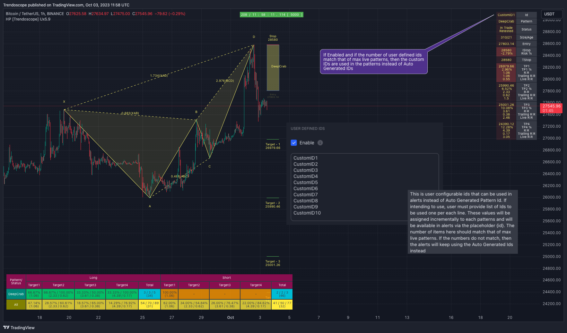The width and height of the screenshot is (567, 333).
Task: Click the 26000.00 price axis label
Action: click(552, 197)
